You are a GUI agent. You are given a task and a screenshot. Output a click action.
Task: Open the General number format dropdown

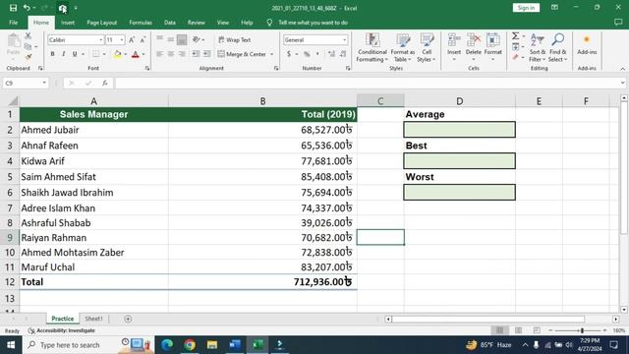pos(344,39)
